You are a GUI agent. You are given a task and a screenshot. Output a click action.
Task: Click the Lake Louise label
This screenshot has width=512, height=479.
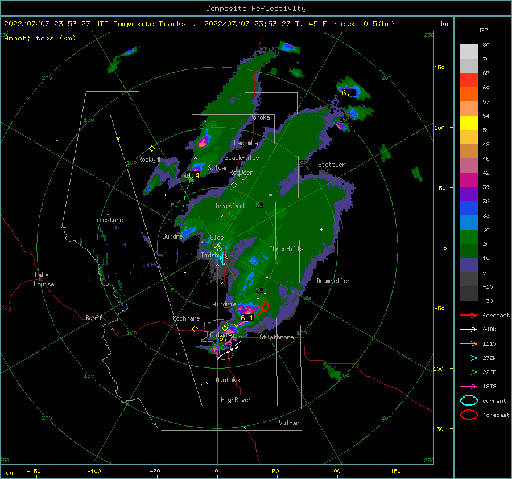[x=44, y=280]
